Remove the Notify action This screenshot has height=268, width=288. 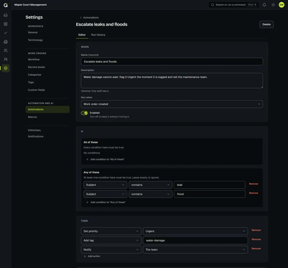pyautogui.click(x=256, y=249)
